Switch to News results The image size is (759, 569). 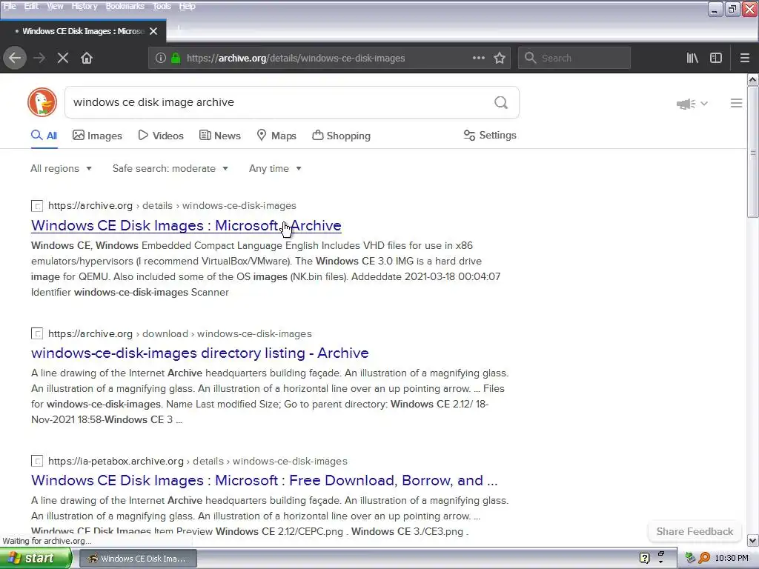point(219,136)
